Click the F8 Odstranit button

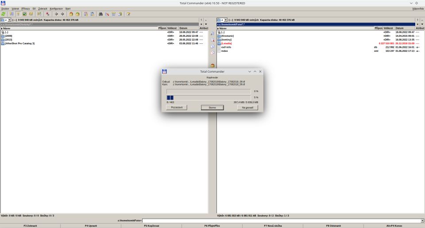point(333,225)
